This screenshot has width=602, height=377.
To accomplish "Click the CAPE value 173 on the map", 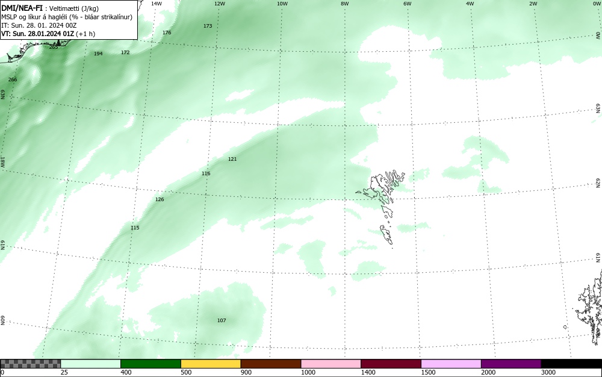I will pos(208,26).
